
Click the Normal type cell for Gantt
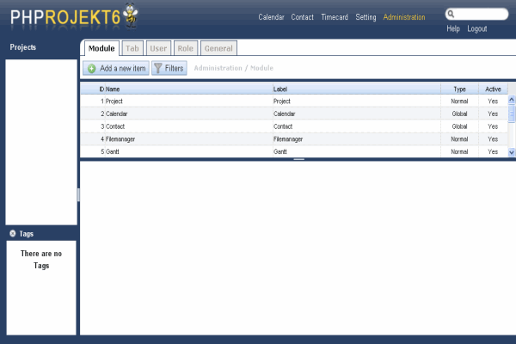click(459, 151)
